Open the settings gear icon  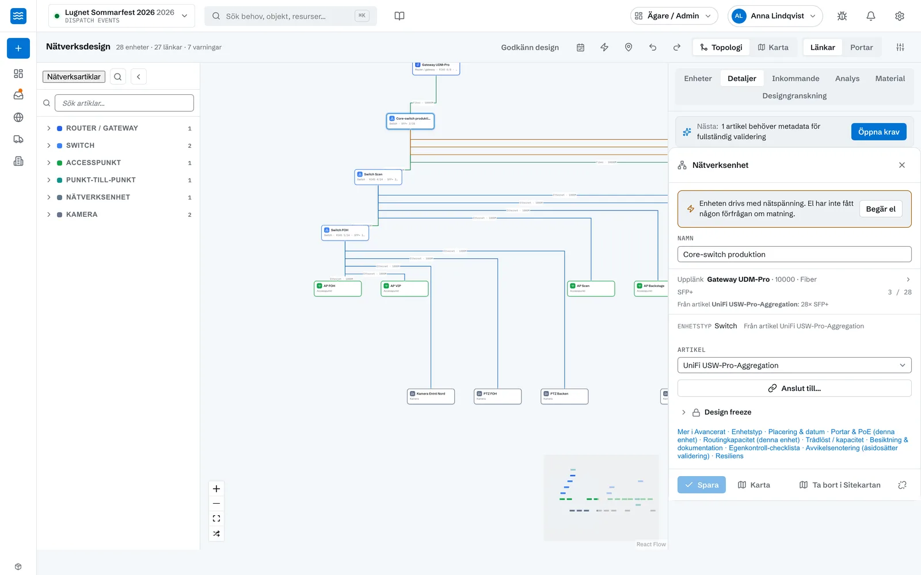tap(900, 16)
